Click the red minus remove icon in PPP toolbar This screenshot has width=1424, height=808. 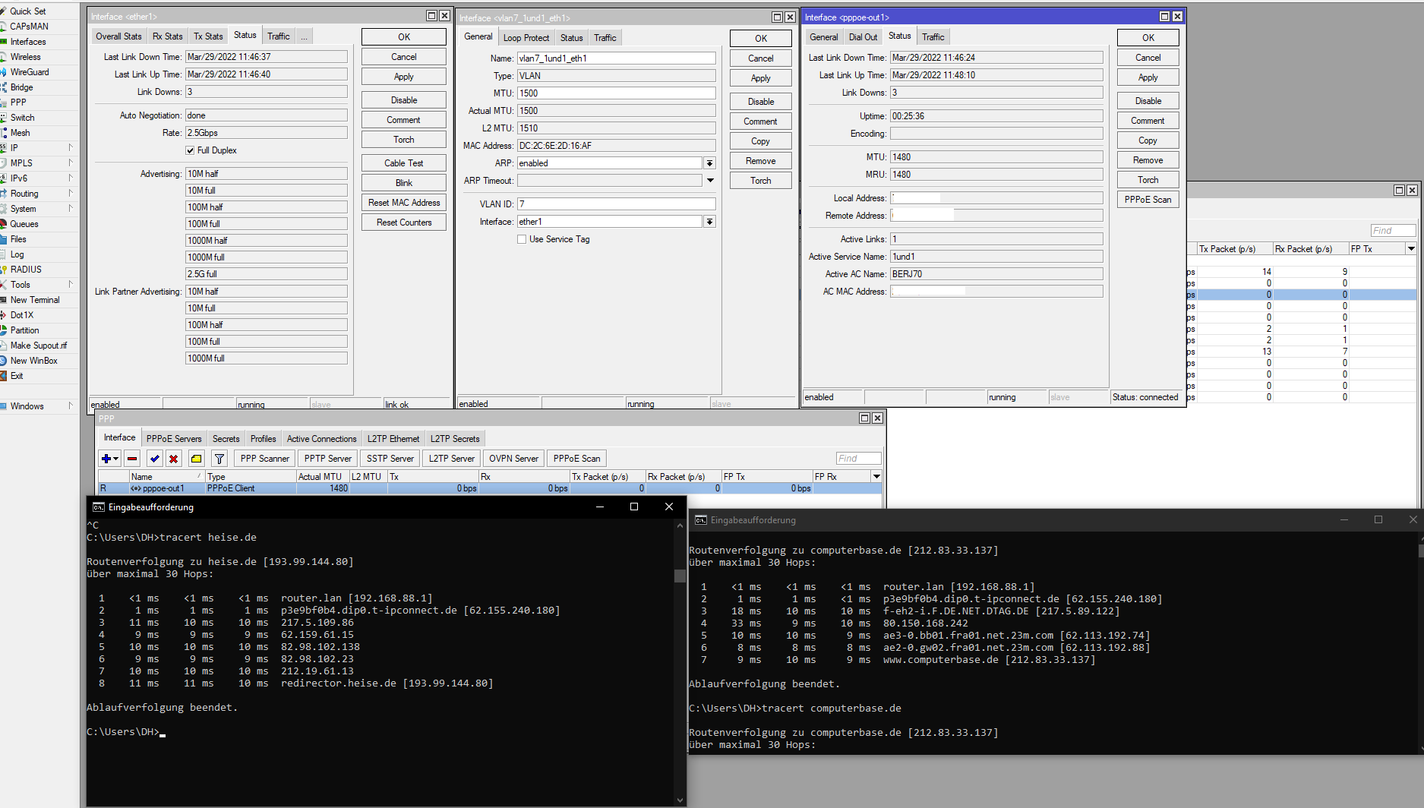pyautogui.click(x=132, y=459)
